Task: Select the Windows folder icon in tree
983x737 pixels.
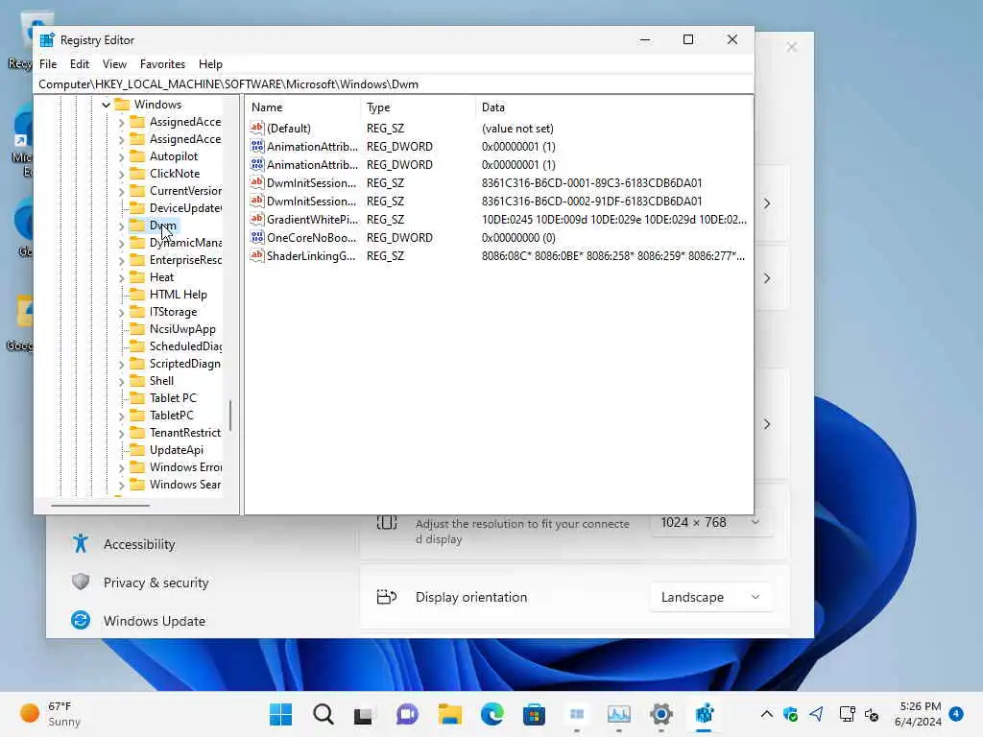Action: [122, 104]
